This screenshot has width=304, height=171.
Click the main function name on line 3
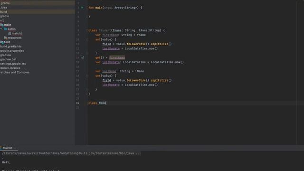(99, 8)
